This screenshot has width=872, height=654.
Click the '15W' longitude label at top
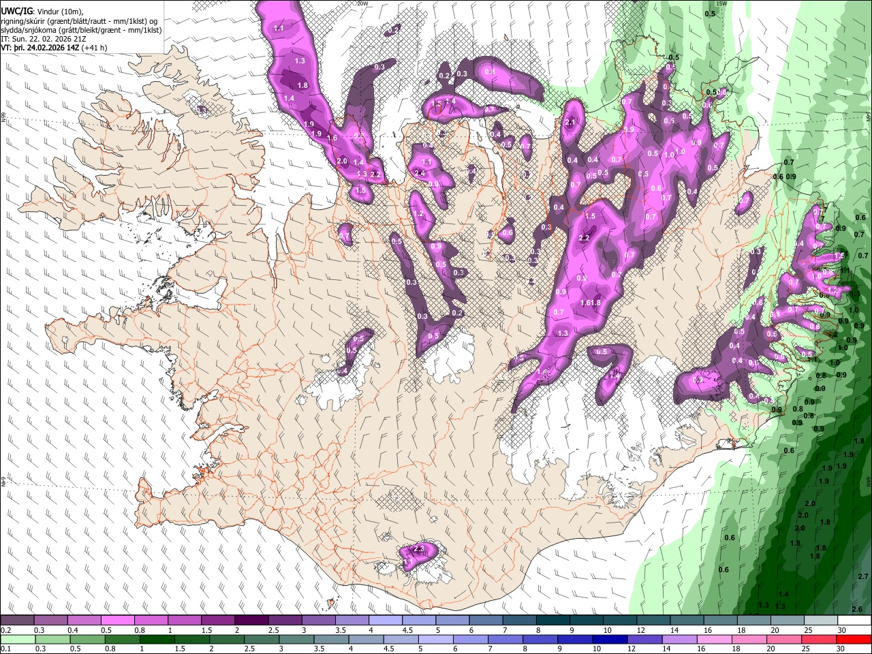tap(721, 3)
